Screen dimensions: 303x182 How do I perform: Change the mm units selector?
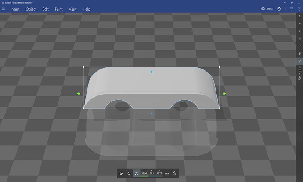(x=167, y=173)
